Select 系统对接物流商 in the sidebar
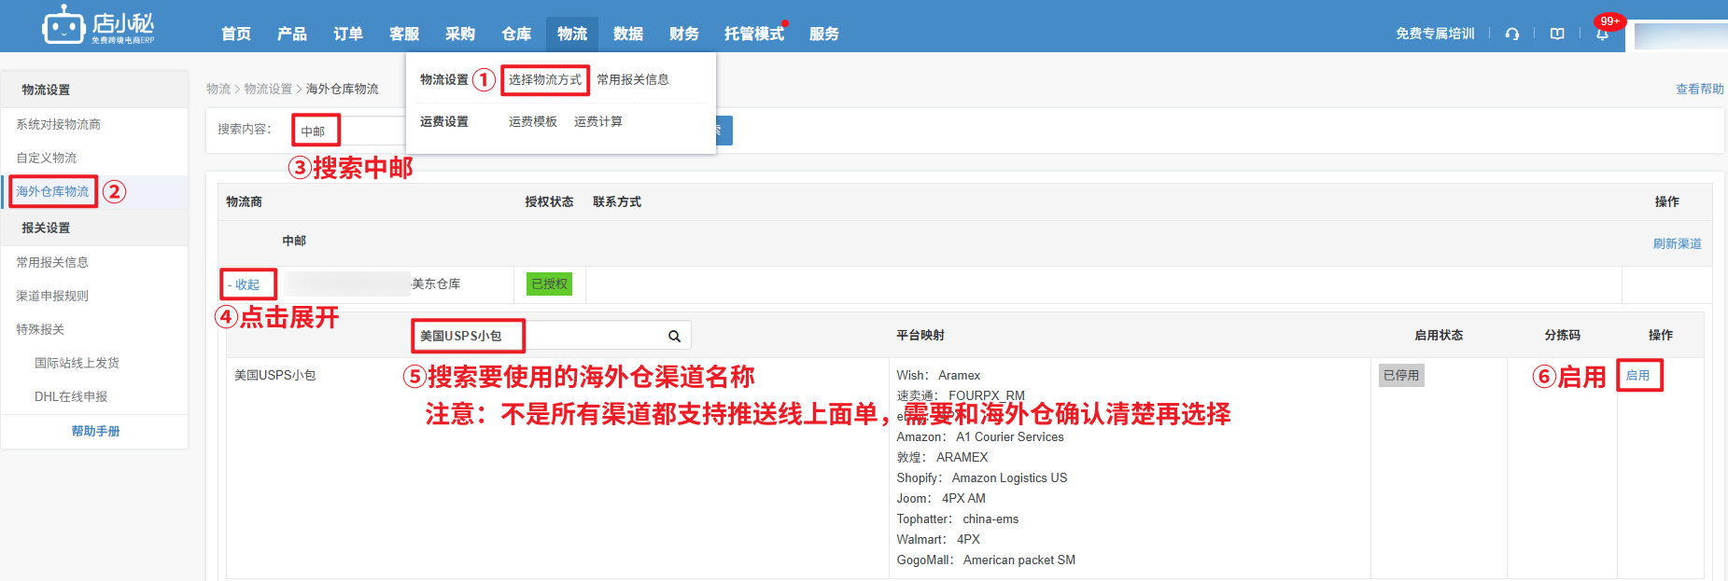 coord(59,125)
